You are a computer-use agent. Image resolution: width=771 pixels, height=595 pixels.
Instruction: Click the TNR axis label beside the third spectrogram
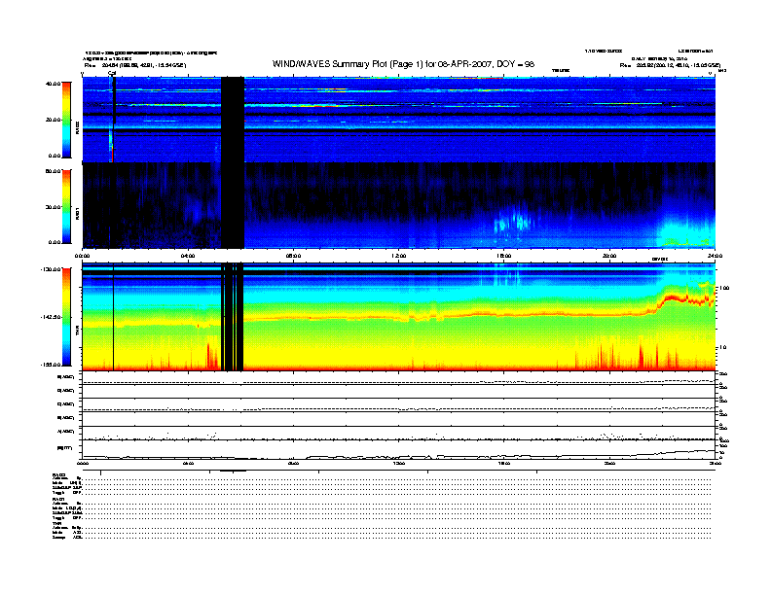click(x=77, y=332)
